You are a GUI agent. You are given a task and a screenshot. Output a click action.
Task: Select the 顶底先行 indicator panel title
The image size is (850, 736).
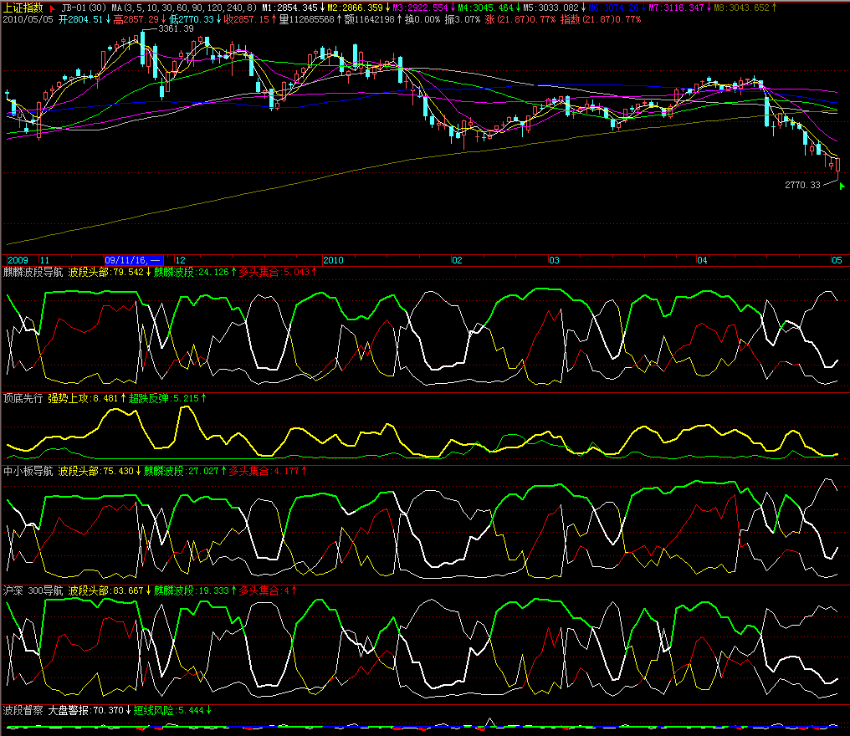[x=23, y=399]
